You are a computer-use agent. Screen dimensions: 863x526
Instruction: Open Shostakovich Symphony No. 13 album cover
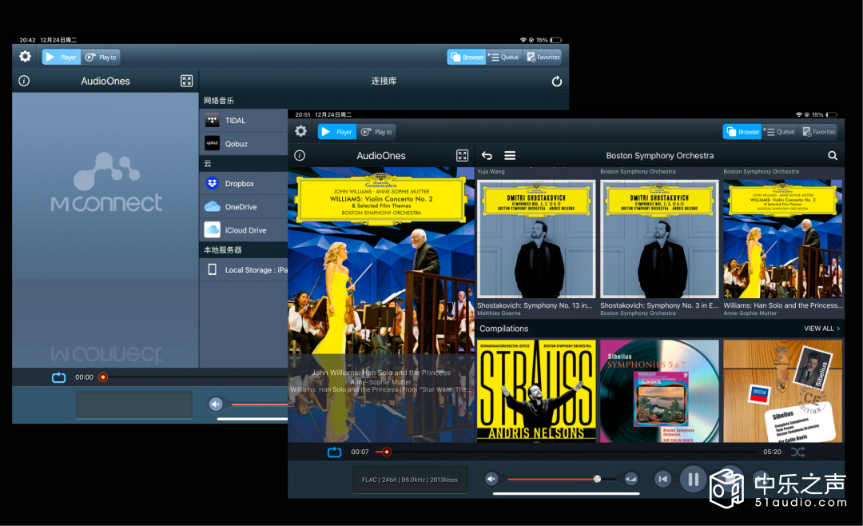coord(537,239)
